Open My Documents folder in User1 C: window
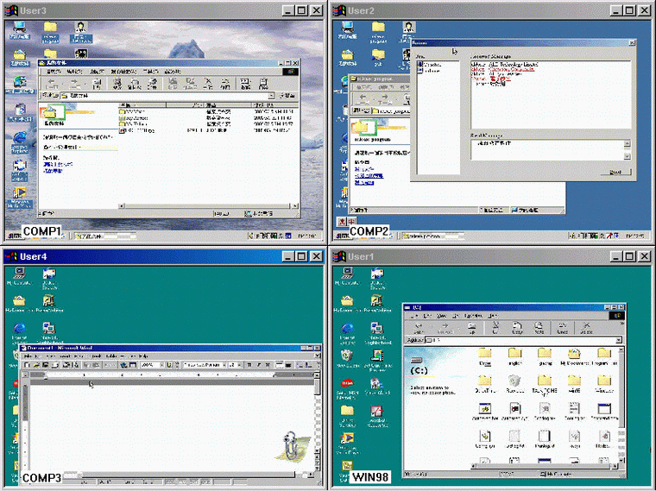This screenshot has width=656, height=491. click(x=573, y=356)
